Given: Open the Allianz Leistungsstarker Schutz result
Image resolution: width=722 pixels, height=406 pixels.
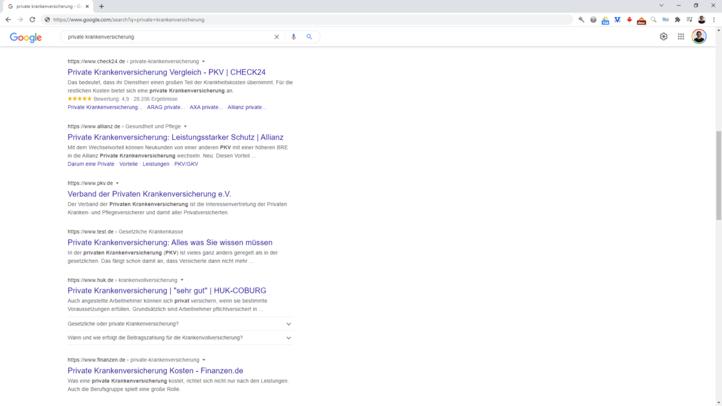Looking at the screenshot, I should [176, 137].
